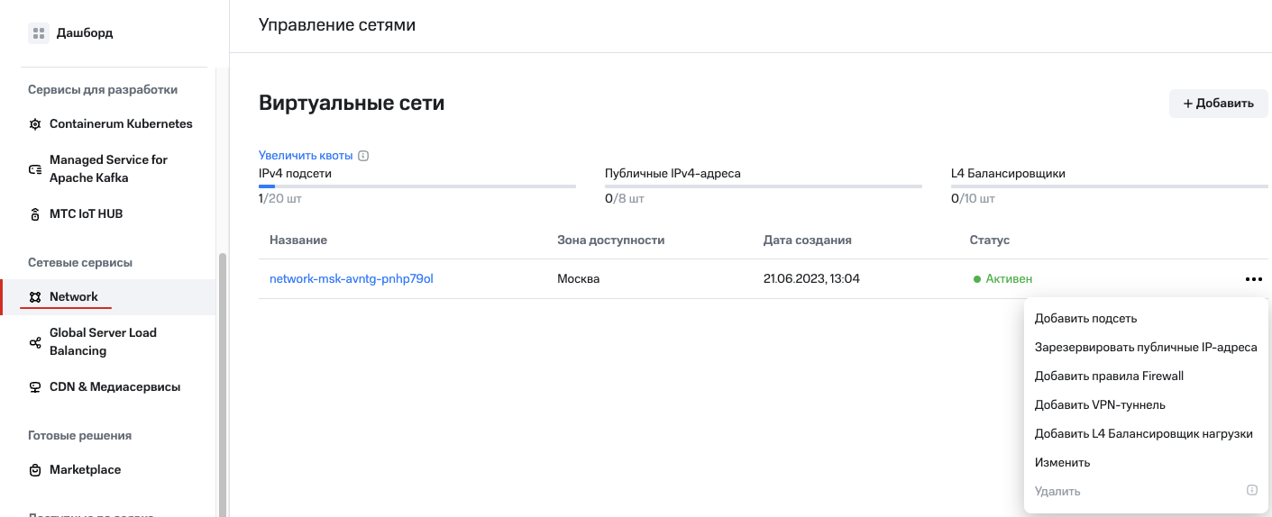Viewport: 1272px width, 517px height.
Task: Click Изменить in the context menu
Action: [1062, 463]
